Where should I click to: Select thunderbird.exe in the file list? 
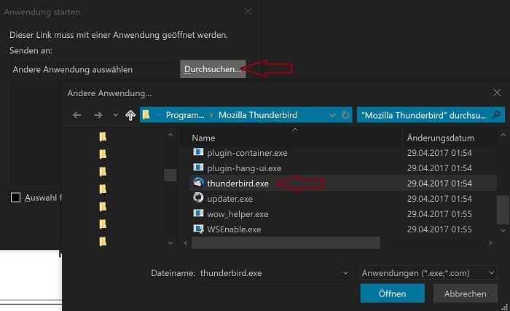coord(238,184)
